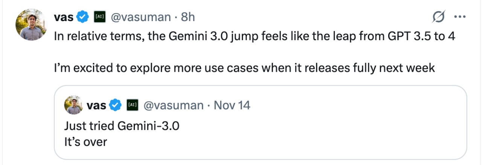Click the [AI] affiliation badge in main post
This screenshot has height=165, width=482.
pyautogui.click(x=99, y=17)
